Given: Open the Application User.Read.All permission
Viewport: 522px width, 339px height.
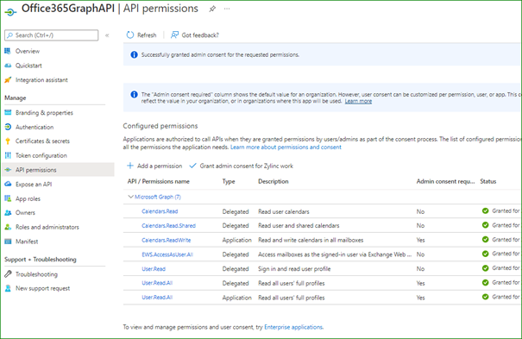Looking at the screenshot, I should [x=157, y=298].
